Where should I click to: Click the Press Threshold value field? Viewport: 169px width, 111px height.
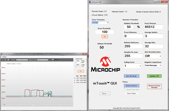[104, 32]
